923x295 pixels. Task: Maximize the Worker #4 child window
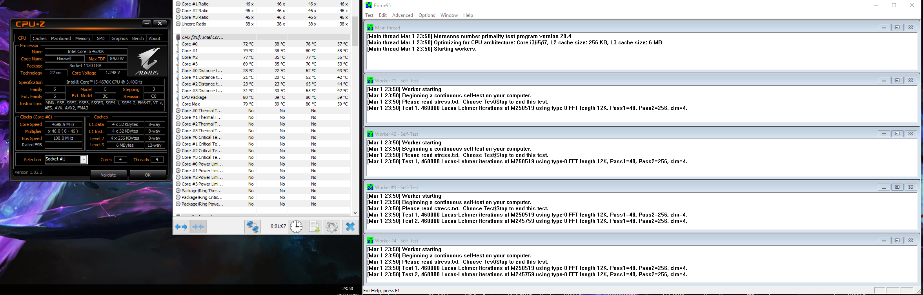(x=897, y=240)
